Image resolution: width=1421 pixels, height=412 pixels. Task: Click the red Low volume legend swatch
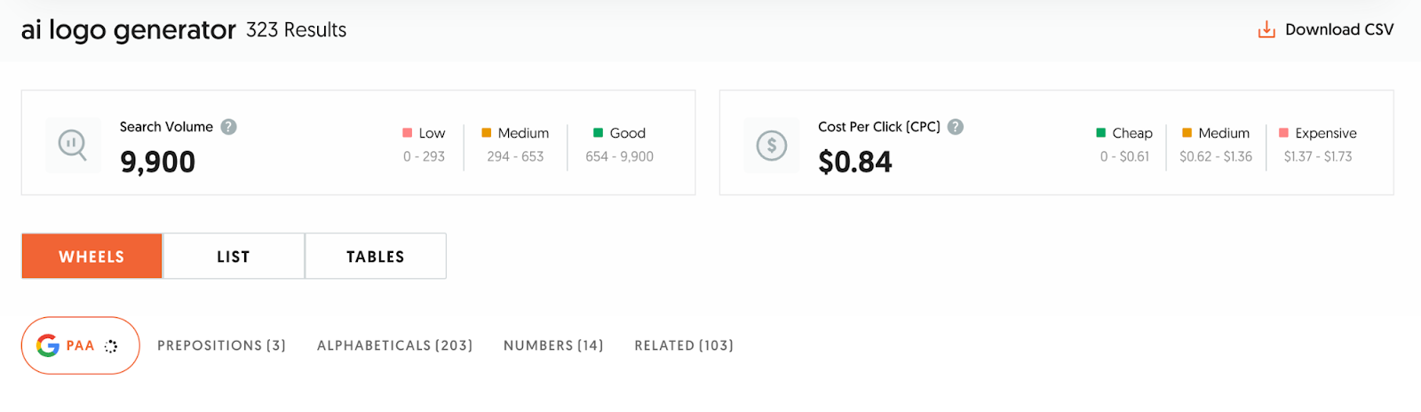408,132
